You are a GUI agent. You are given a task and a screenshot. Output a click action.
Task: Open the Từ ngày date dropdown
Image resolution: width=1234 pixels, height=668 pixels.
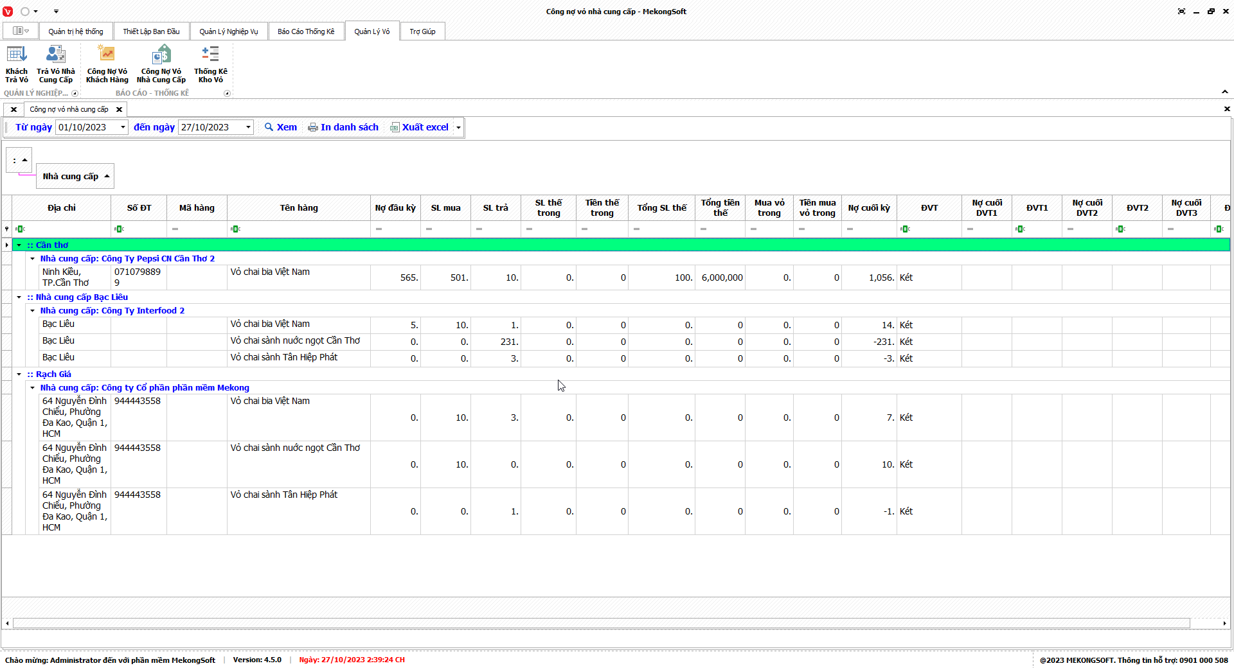coord(123,127)
